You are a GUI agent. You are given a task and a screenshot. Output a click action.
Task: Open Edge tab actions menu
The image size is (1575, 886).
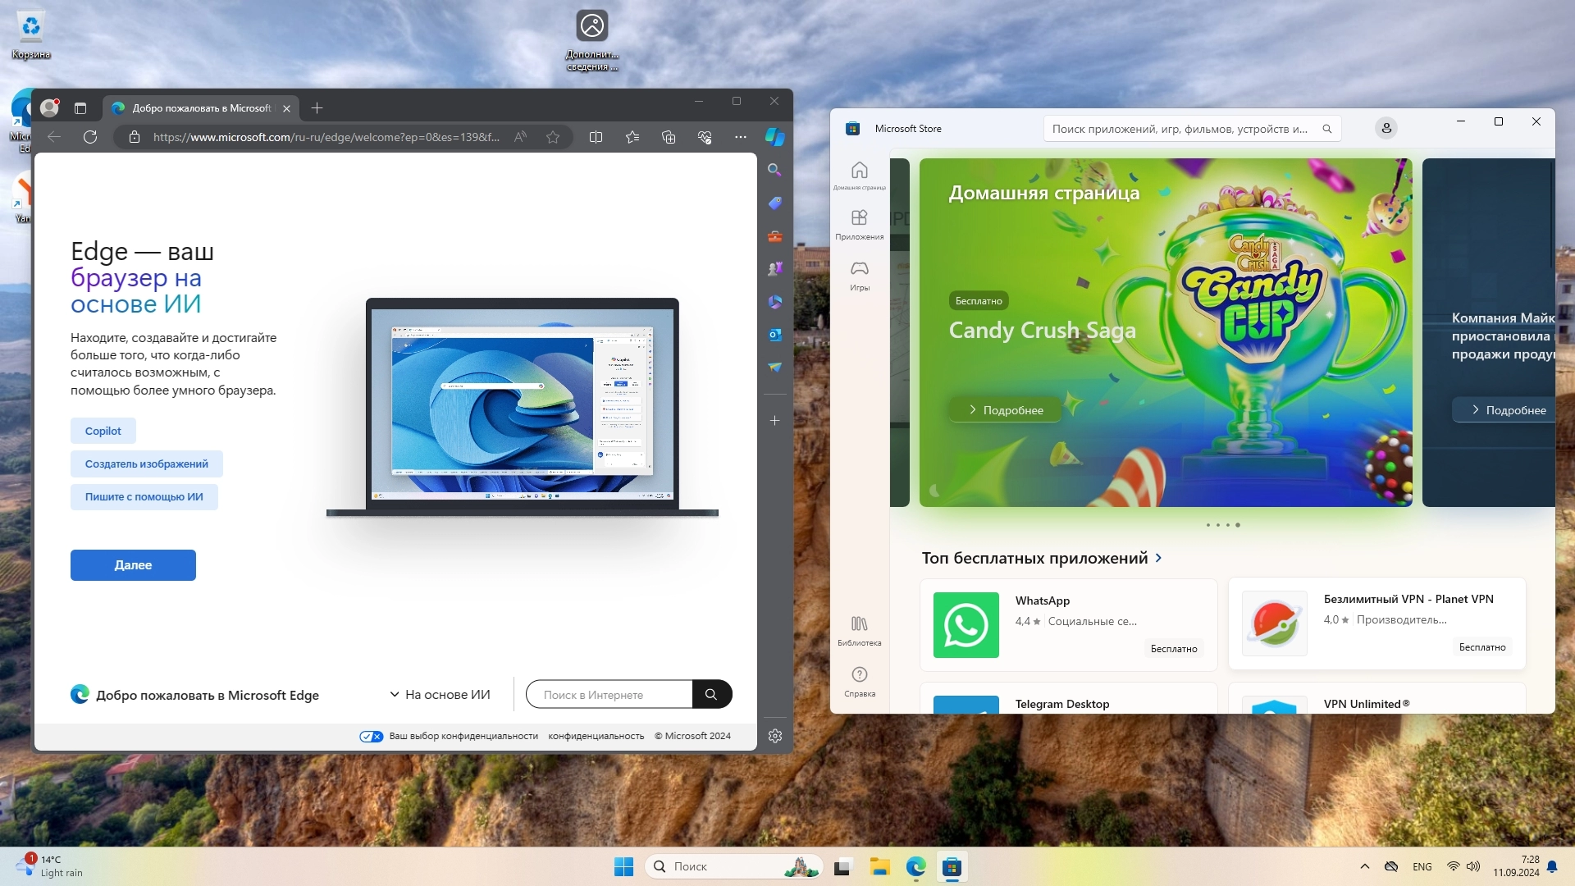80,107
